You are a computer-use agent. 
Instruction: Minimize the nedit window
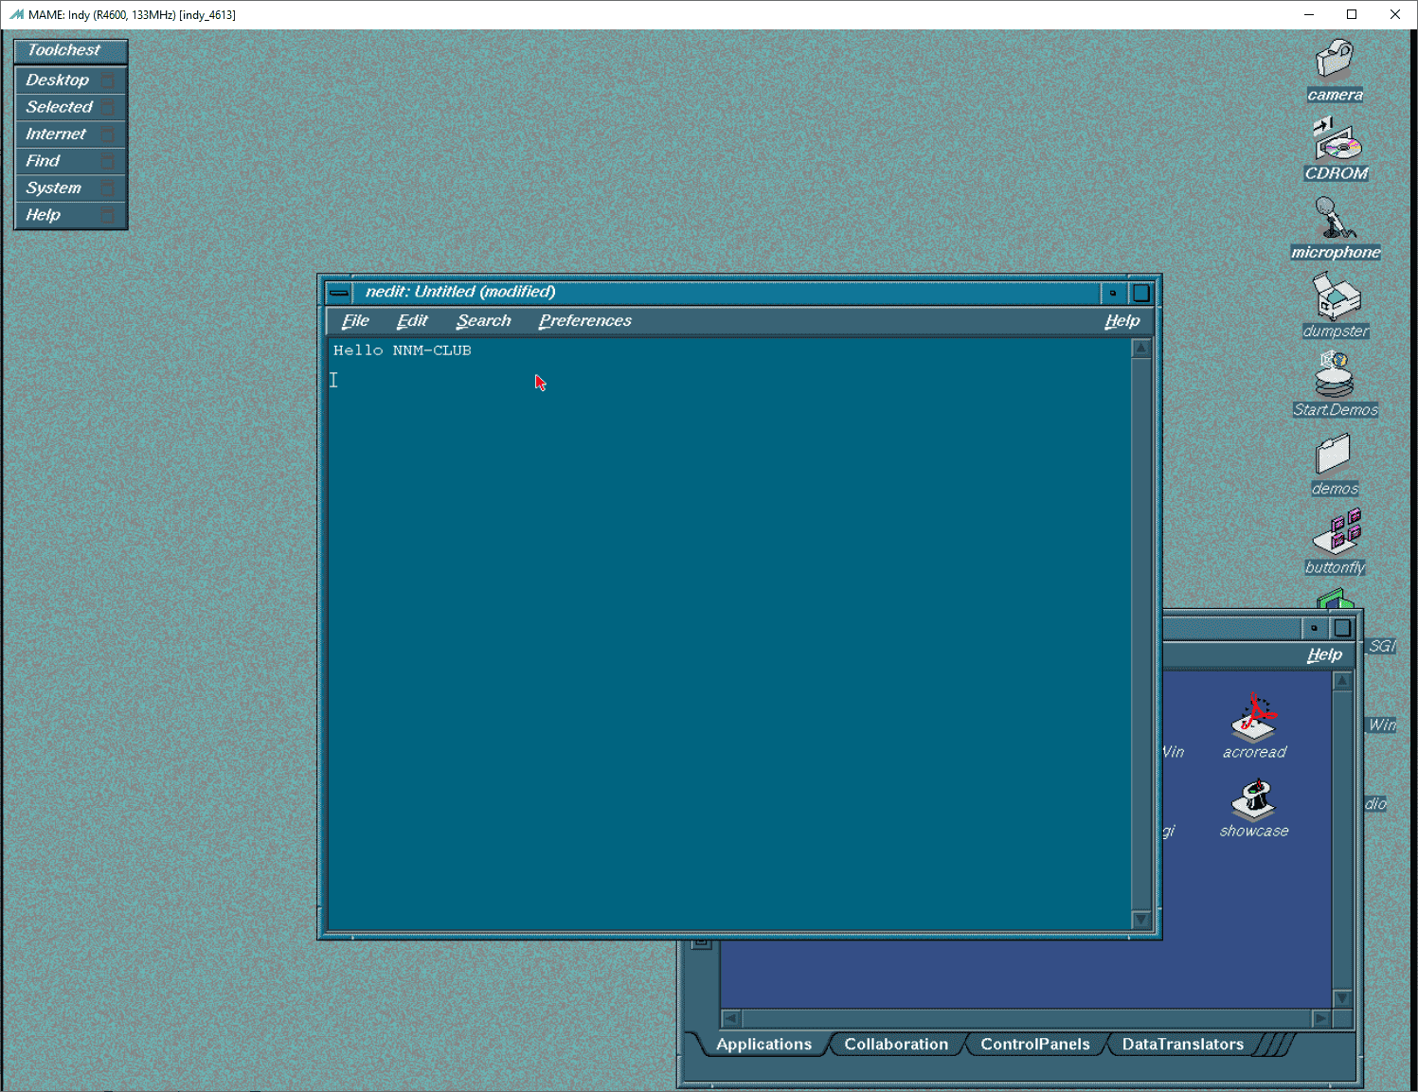click(1113, 293)
